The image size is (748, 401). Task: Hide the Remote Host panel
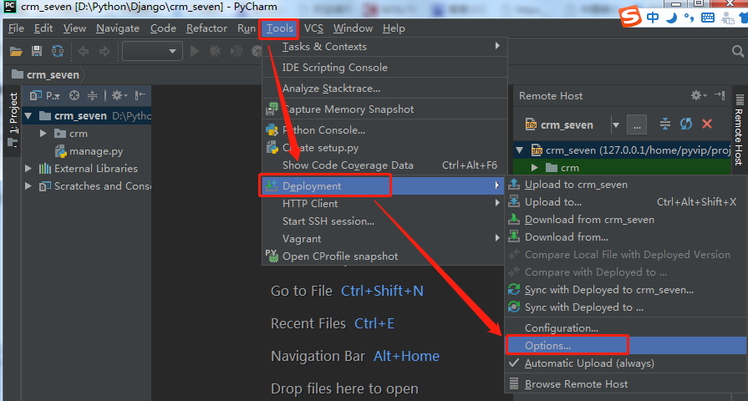[720, 96]
